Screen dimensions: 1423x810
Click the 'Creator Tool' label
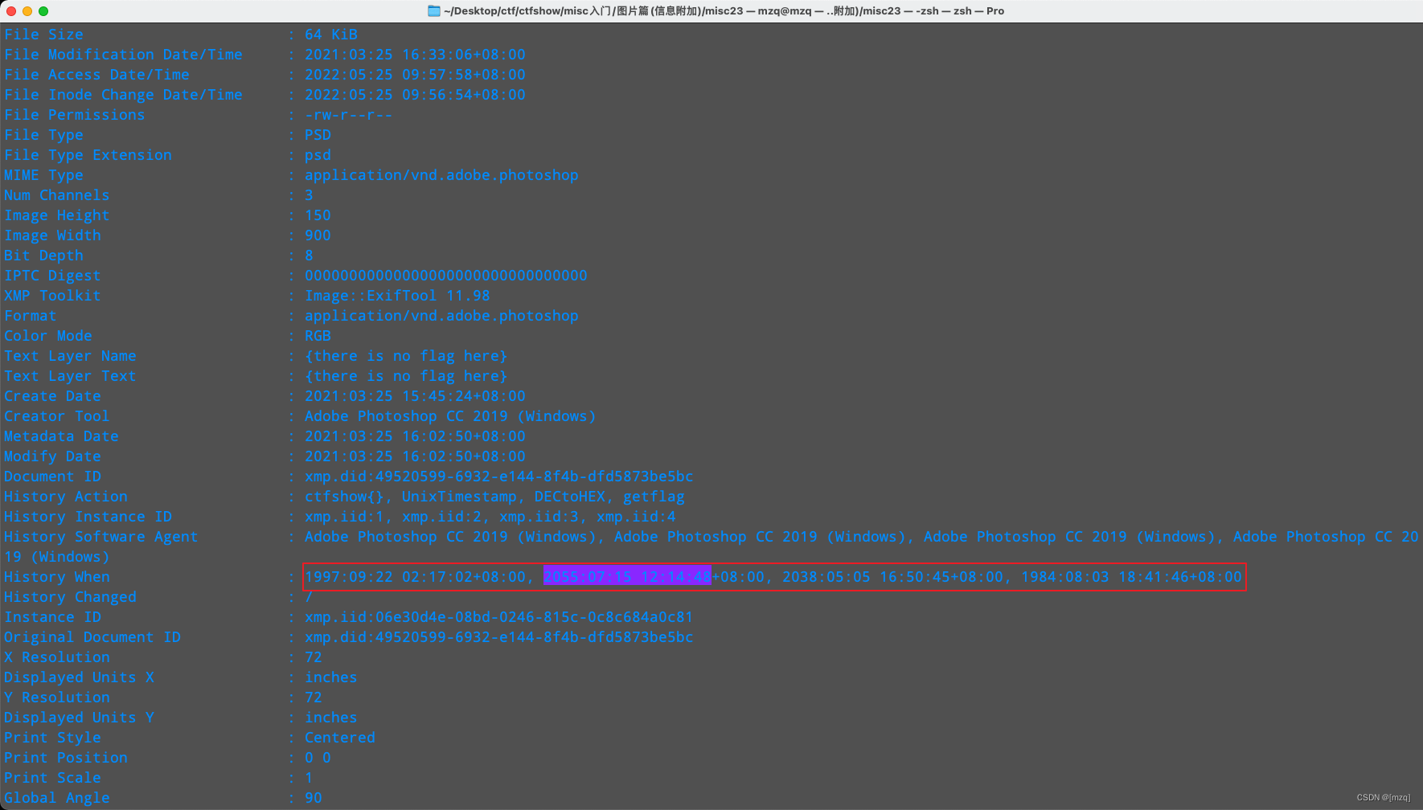pos(57,416)
